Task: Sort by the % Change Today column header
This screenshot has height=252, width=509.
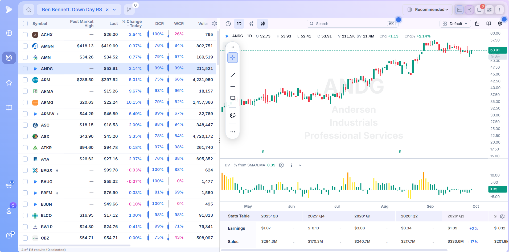Action: point(132,24)
